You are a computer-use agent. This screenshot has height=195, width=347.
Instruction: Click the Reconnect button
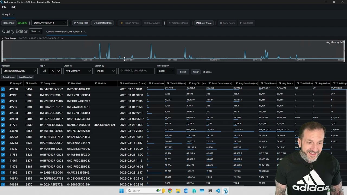click(x=9, y=23)
